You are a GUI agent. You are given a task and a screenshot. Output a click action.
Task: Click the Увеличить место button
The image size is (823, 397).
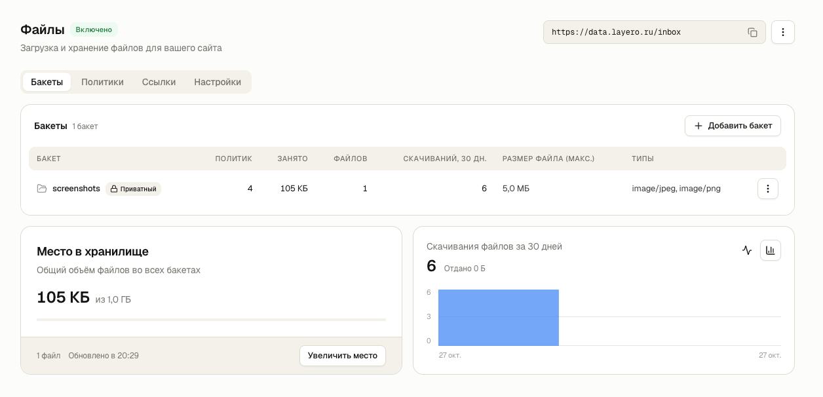343,356
